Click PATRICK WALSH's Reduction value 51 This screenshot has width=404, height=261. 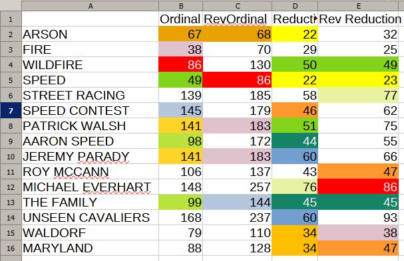pos(295,126)
